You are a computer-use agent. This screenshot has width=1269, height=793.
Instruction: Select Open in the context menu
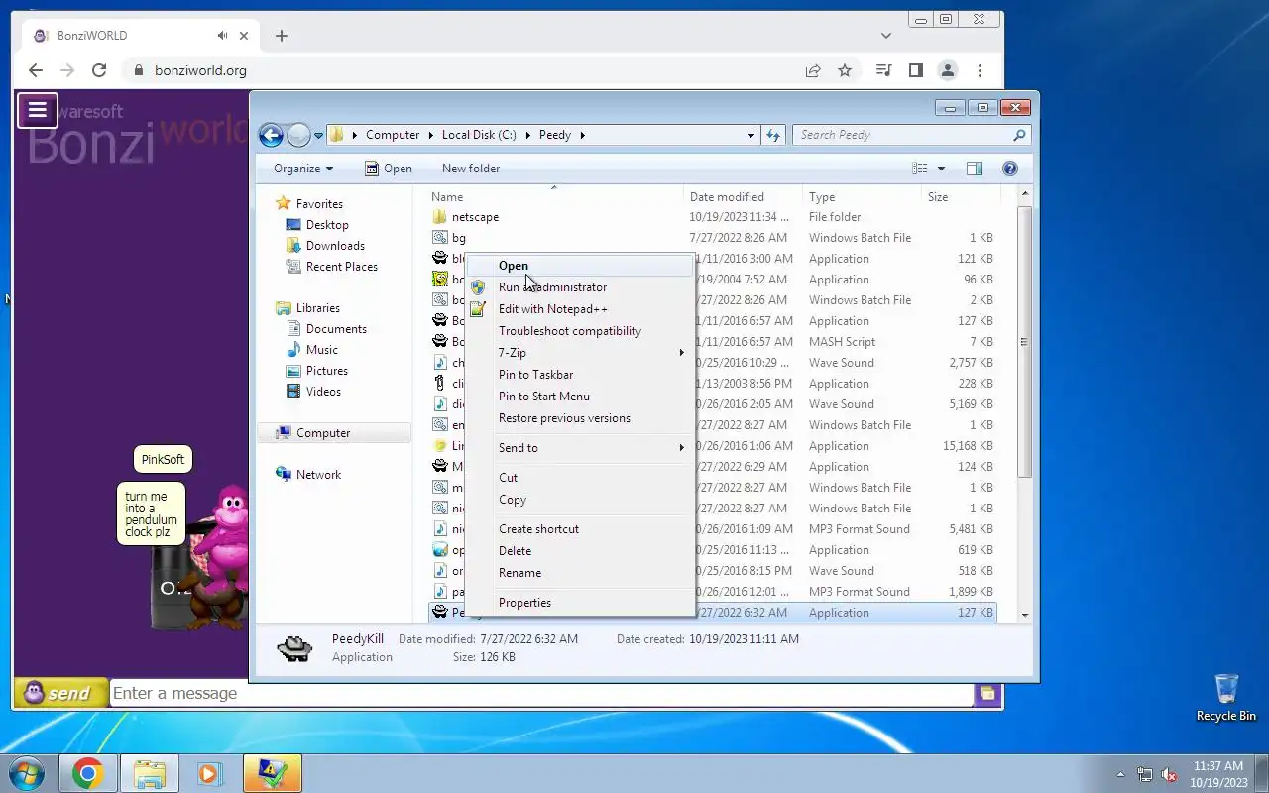(580, 266)
